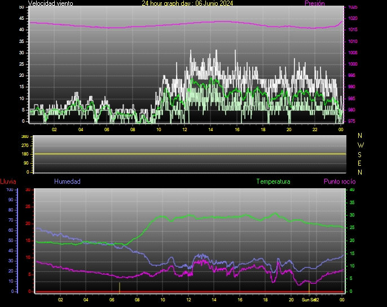Image resolution: width=387 pixels, height=307 pixels.
Task: Click the 'Temperatura' legend label
Action: pos(273,181)
